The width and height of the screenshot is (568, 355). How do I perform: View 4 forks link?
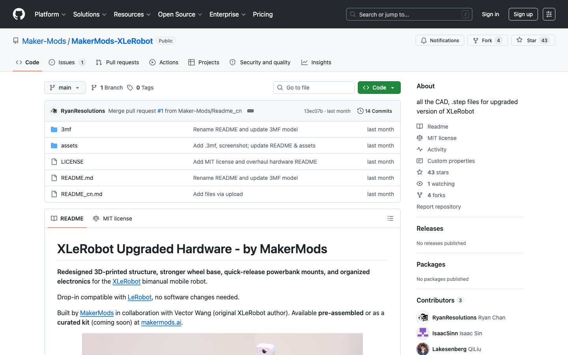[431, 195]
